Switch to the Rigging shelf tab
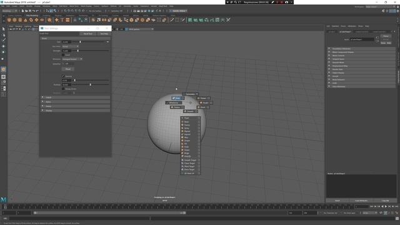The width and height of the screenshot is (400, 225). point(58,16)
